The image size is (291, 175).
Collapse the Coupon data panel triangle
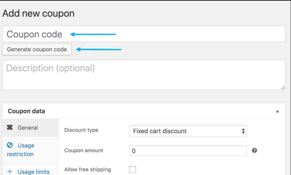pyautogui.click(x=277, y=111)
